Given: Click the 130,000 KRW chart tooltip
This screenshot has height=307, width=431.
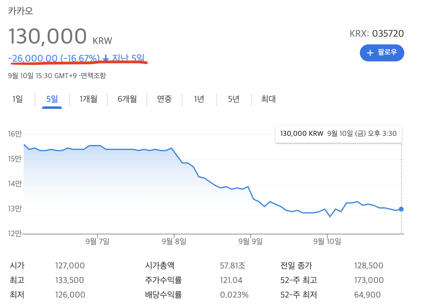Looking at the screenshot, I should pos(338,134).
